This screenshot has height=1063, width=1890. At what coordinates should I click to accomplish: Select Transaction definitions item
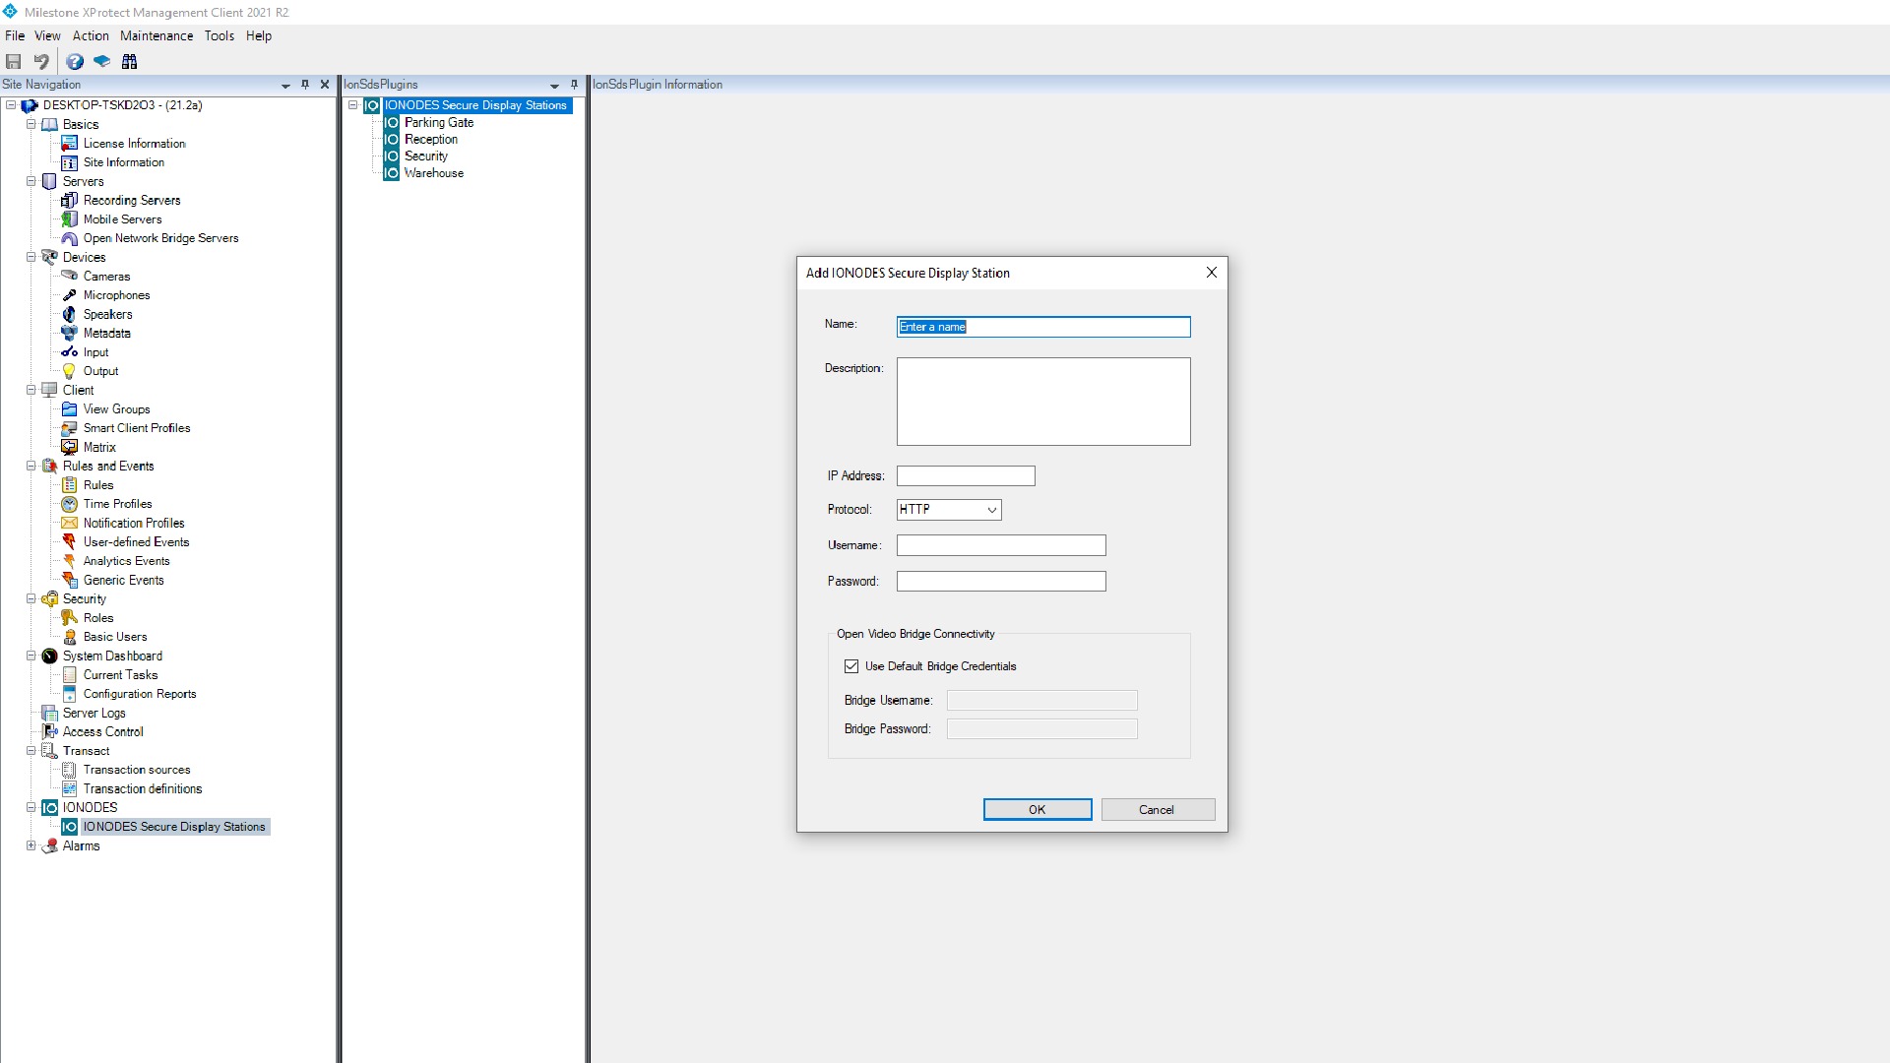point(143,789)
